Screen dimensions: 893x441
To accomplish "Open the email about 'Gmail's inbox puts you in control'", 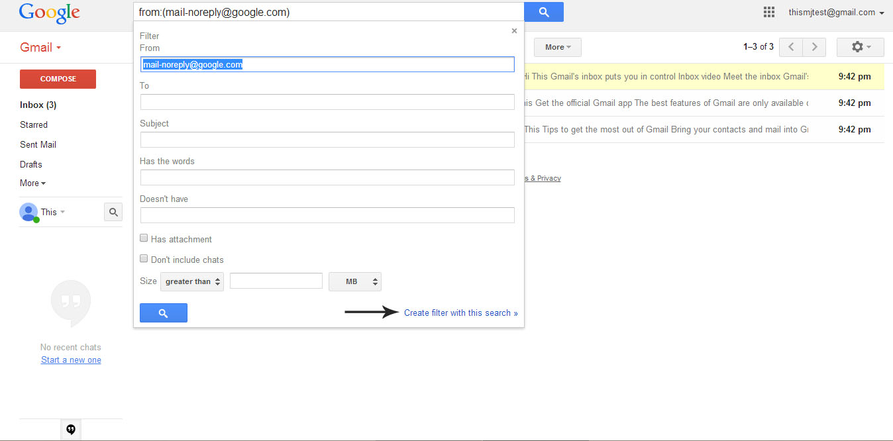I will (x=704, y=77).
